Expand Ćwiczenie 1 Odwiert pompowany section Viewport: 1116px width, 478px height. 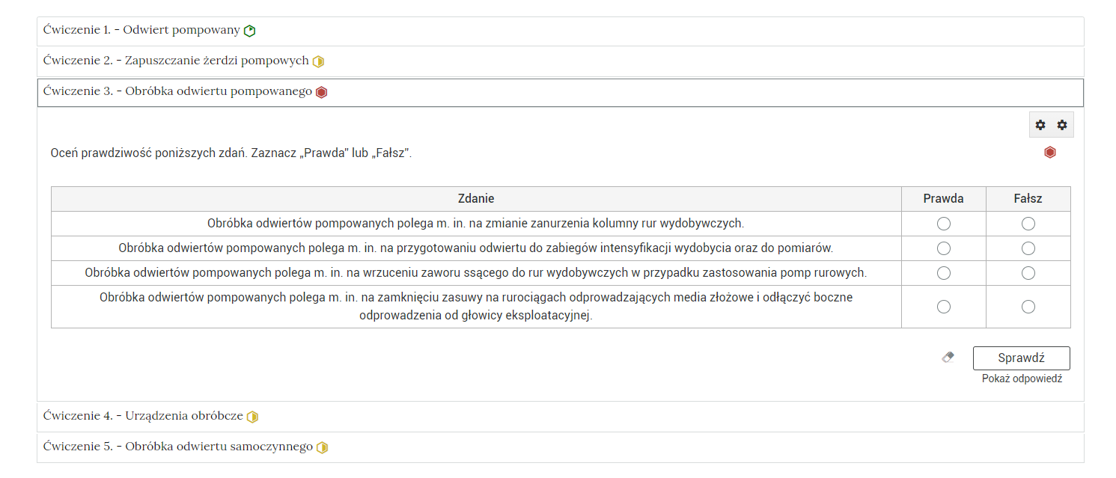[x=142, y=31]
